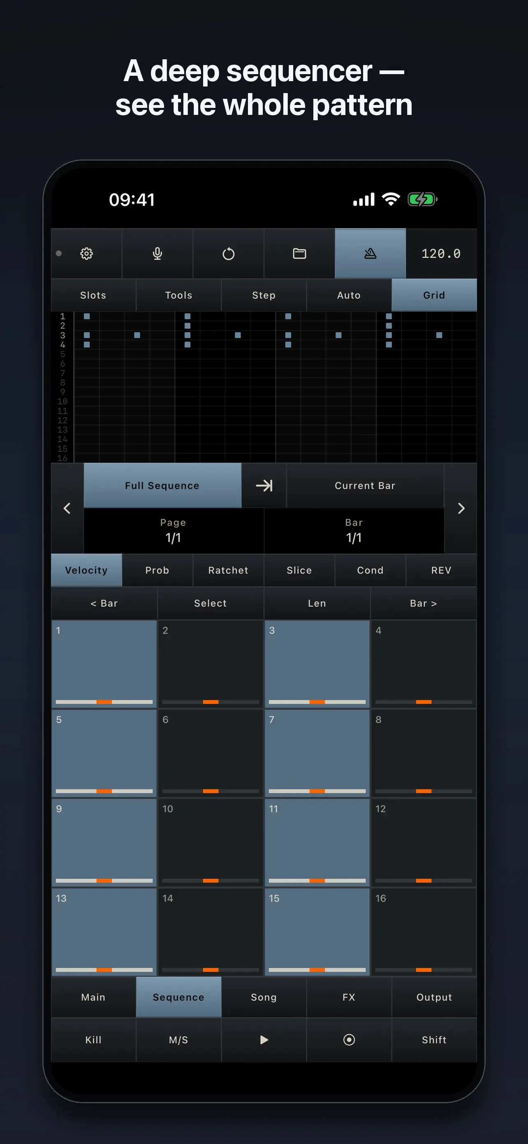Tap the Len button
Image resolution: width=528 pixels, height=1144 pixels.
[317, 603]
